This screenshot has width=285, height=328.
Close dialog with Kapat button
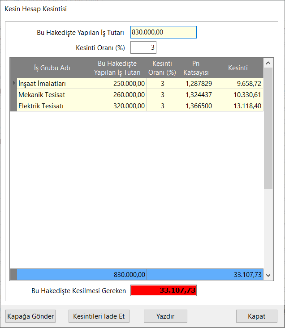coord(257,316)
